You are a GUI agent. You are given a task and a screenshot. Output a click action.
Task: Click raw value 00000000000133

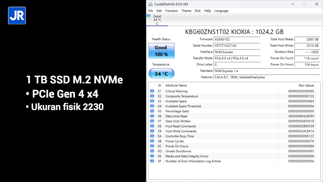(301, 96)
